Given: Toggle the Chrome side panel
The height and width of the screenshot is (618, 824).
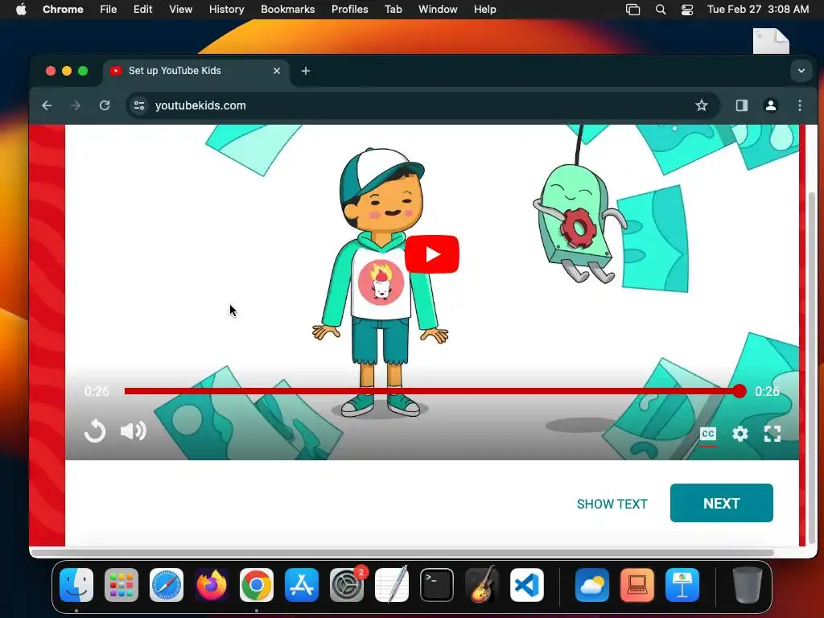Looking at the screenshot, I should pos(741,105).
